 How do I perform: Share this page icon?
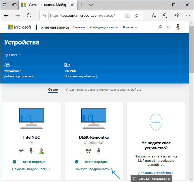point(176,15)
